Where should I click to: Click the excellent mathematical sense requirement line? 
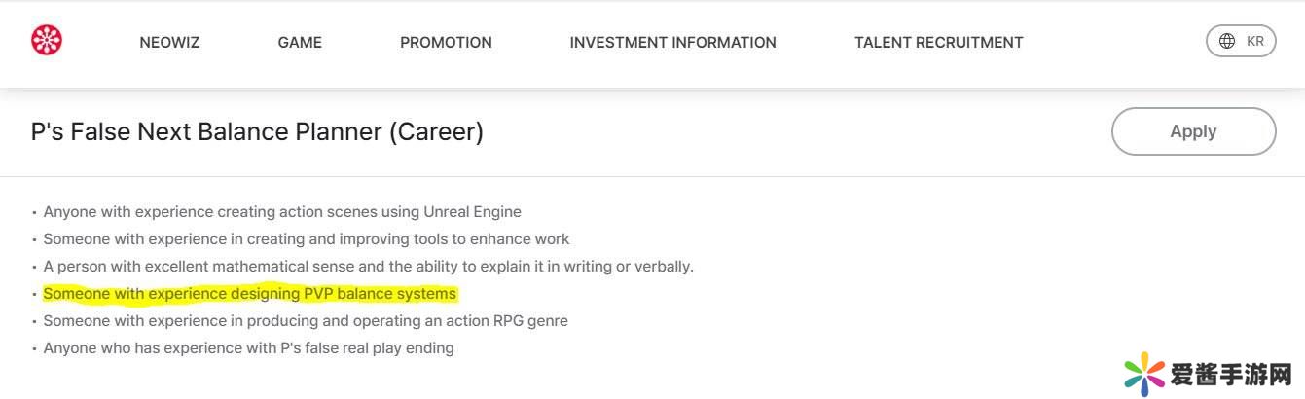tap(368, 267)
